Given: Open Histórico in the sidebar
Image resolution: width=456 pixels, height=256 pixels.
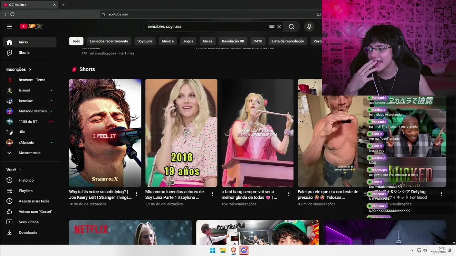Looking at the screenshot, I should point(30,180).
